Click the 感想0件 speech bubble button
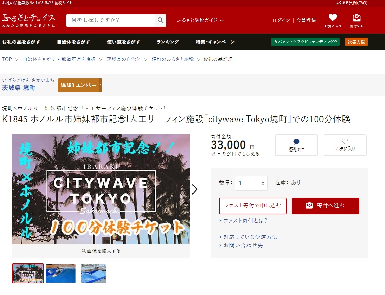The height and width of the screenshot is (295, 385). (297, 145)
